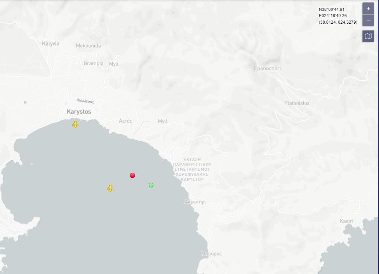Screen dimensions: 379x274
Task: Click the Epanochori place label
Action: tap(267, 69)
